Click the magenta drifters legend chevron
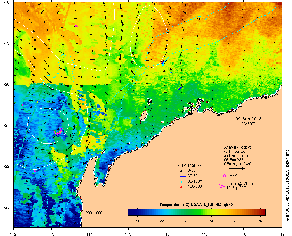This screenshot has height=236, width=292. (x=222, y=186)
